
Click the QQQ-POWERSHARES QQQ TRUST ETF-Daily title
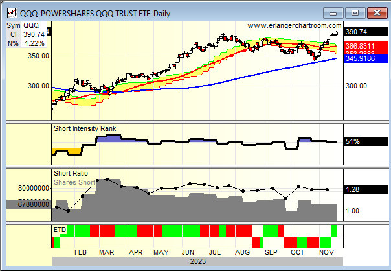pos(95,13)
